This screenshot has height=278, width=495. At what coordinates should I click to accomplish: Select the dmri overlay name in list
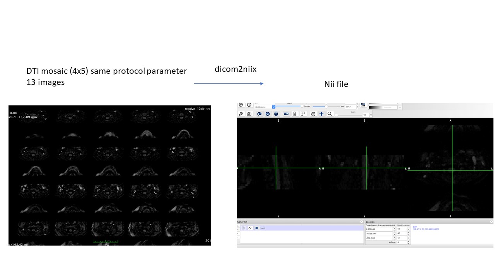tap(263, 228)
